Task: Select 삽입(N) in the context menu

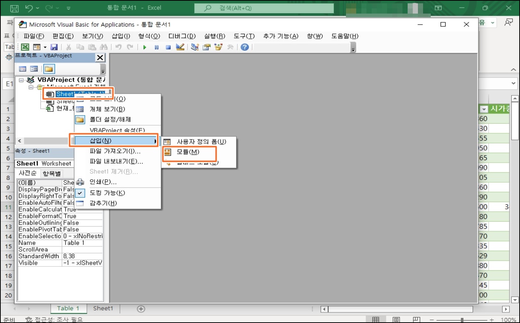Action: (116, 141)
